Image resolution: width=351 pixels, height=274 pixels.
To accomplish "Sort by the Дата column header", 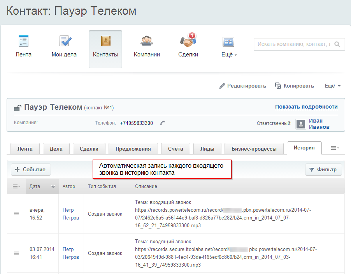I will [42, 186].
